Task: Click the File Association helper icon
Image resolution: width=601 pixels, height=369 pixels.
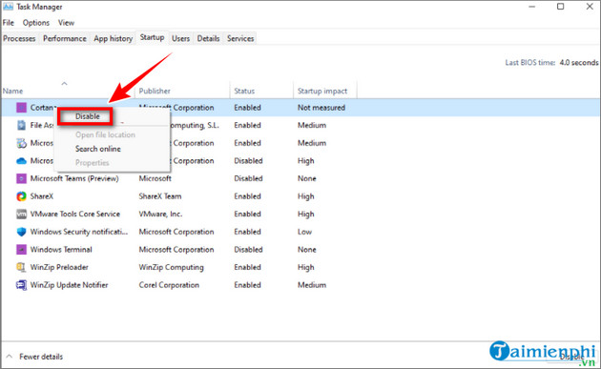Action: coord(21,125)
